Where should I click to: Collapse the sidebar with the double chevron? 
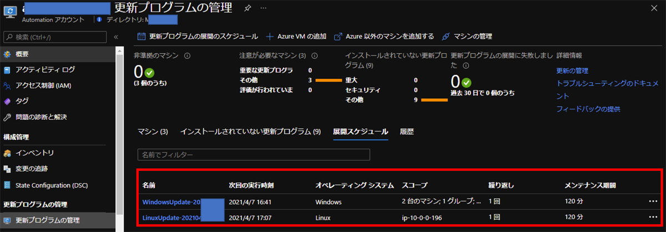(116, 37)
